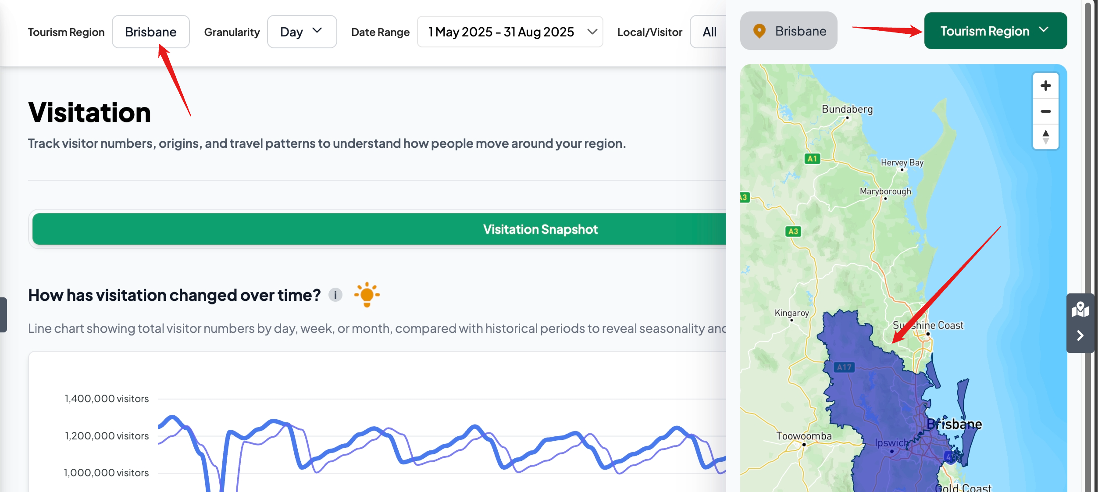Click the vertical scrollbar on right edge
Screen dimensions: 1098x492
[x=1088, y=175]
